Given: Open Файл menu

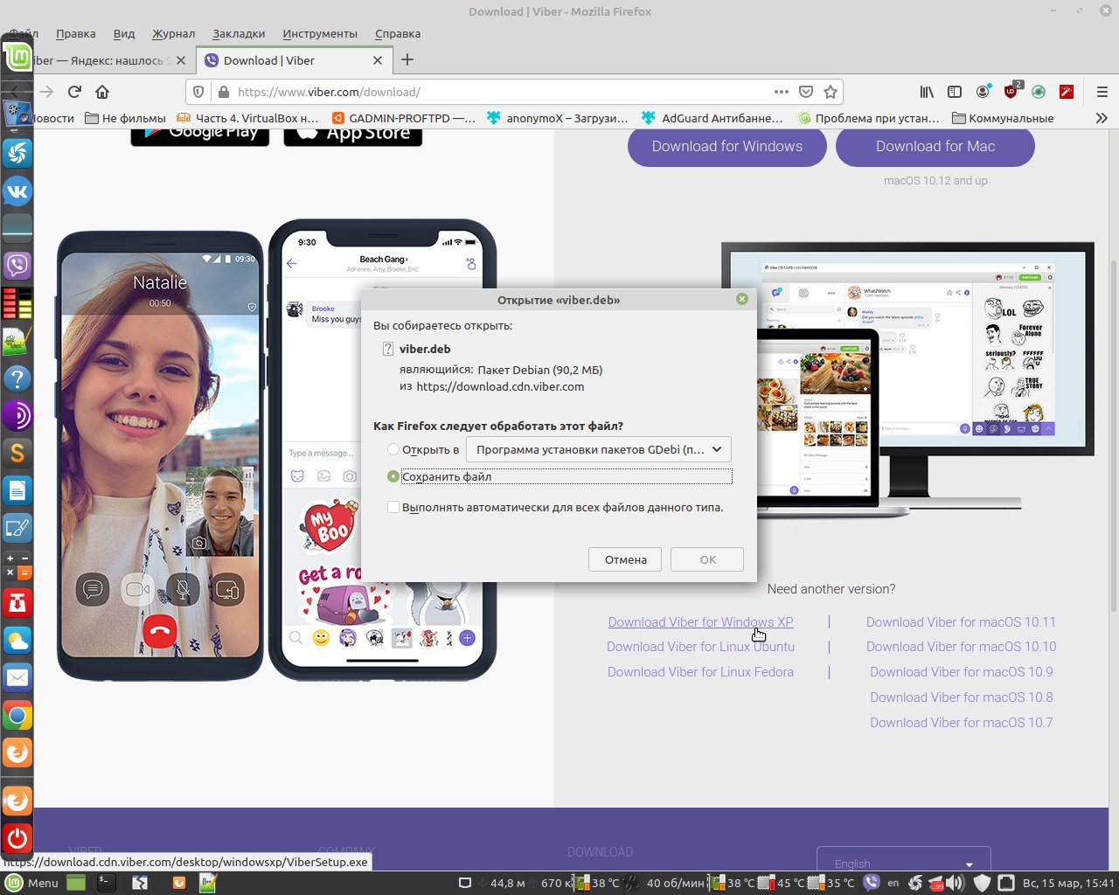Looking at the screenshot, I should coord(24,33).
